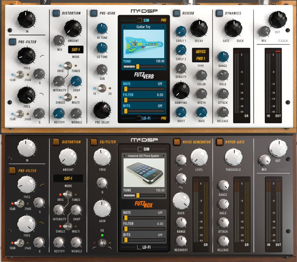Flip FutzBox ORIG/TUNED switch
This screenshot has width=297, height=262.
pos(68,194)
